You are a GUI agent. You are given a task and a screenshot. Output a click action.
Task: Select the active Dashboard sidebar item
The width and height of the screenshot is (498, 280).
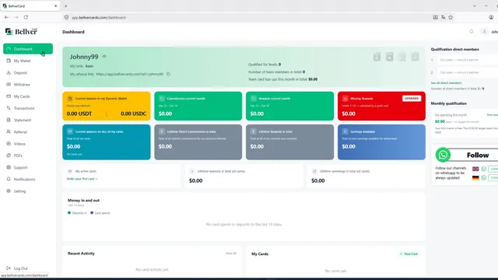[x=28, y=49]
